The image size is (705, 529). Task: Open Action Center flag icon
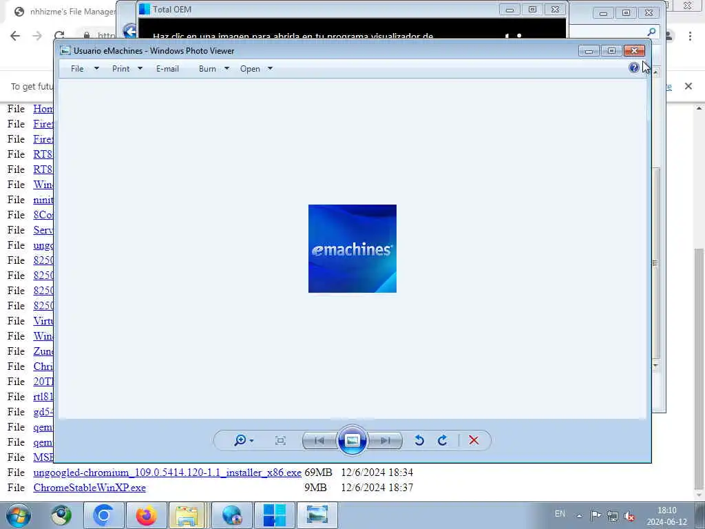click(596, 515)
